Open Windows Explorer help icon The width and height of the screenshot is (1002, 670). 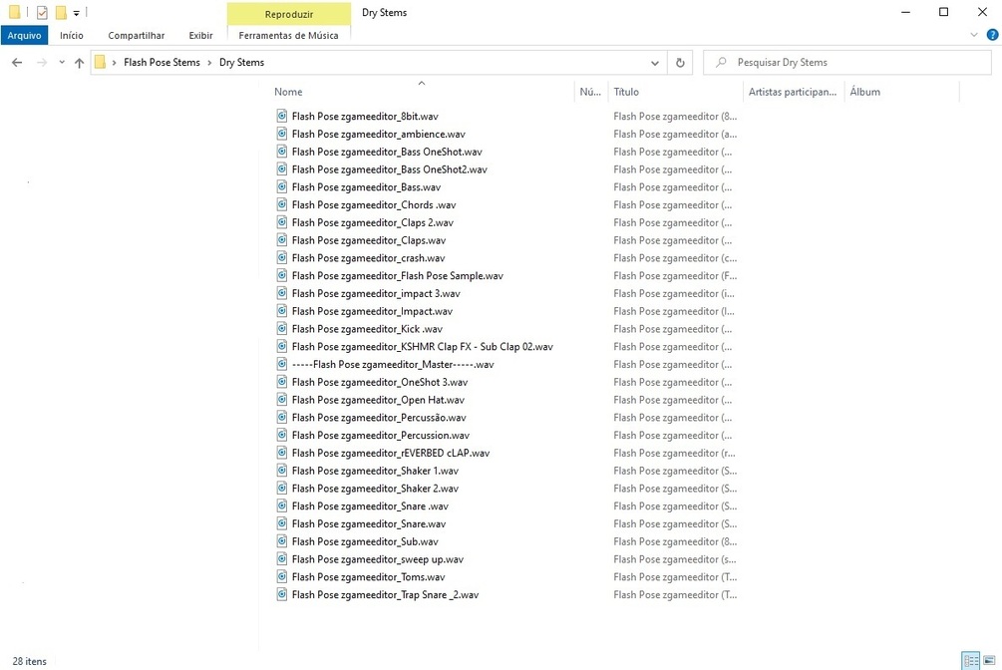[992, 35]
